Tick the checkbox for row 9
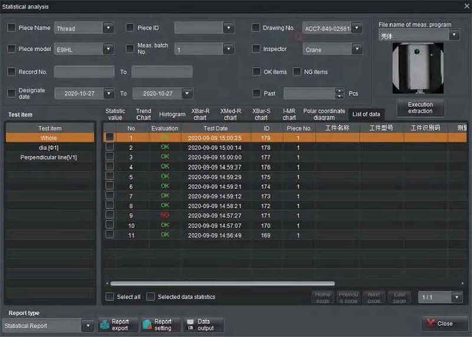 tap(110, 215)
